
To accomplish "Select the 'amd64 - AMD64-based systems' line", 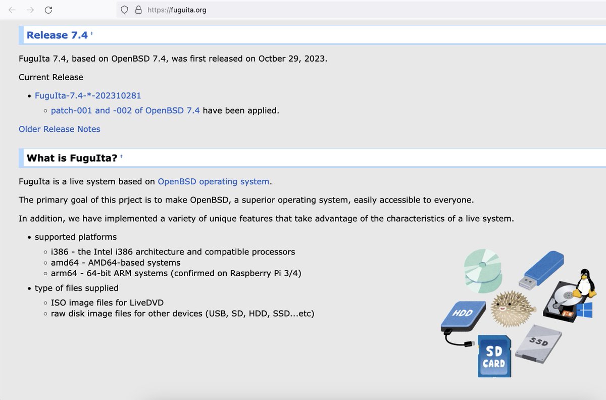I will (116, 263).
